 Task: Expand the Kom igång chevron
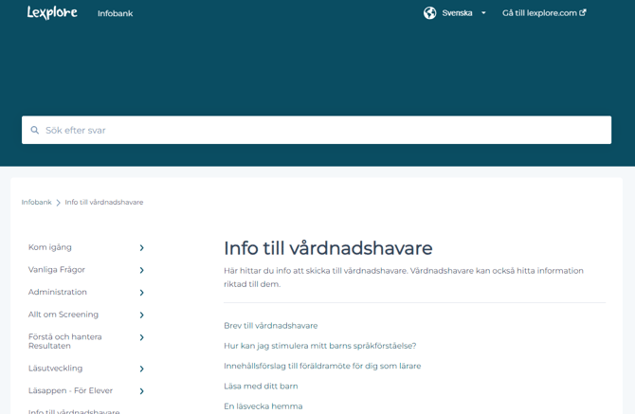point(141,248)
